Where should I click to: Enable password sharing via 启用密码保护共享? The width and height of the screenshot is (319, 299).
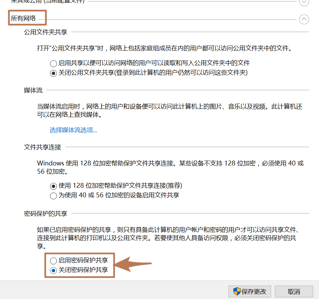(53, 261)
